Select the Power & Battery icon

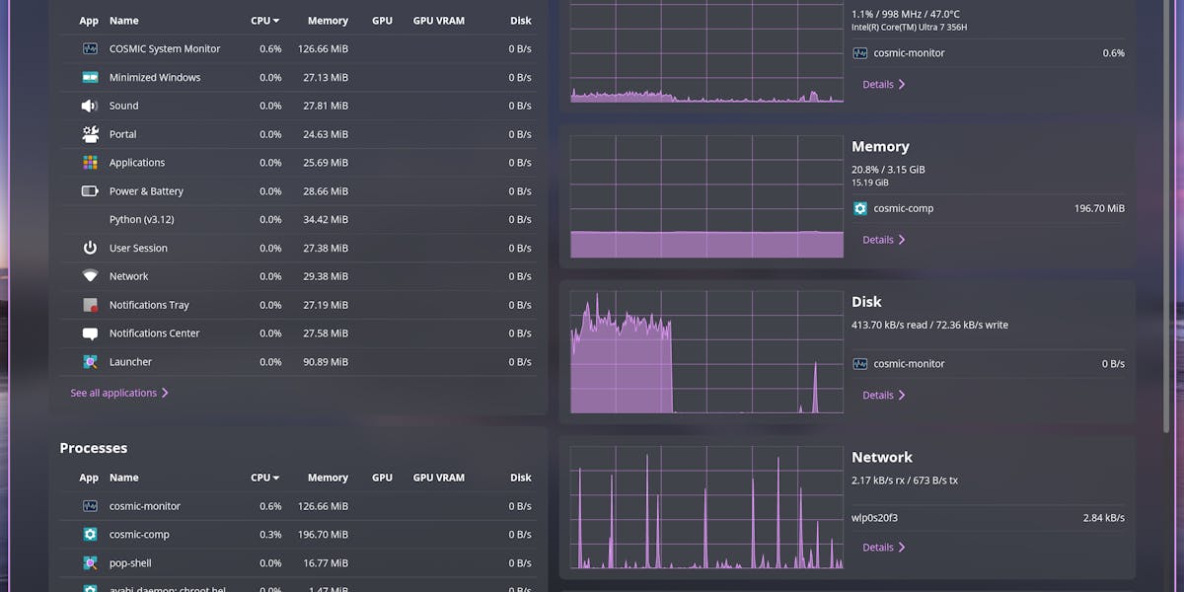90,191
